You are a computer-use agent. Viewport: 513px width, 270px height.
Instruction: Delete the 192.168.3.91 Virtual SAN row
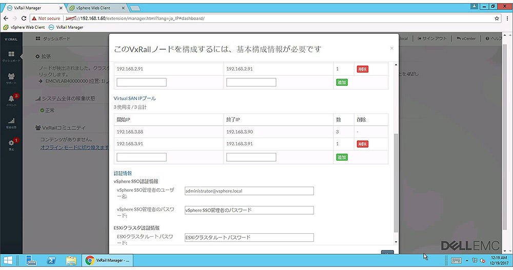pyautogui.click(x=362, y=144)
